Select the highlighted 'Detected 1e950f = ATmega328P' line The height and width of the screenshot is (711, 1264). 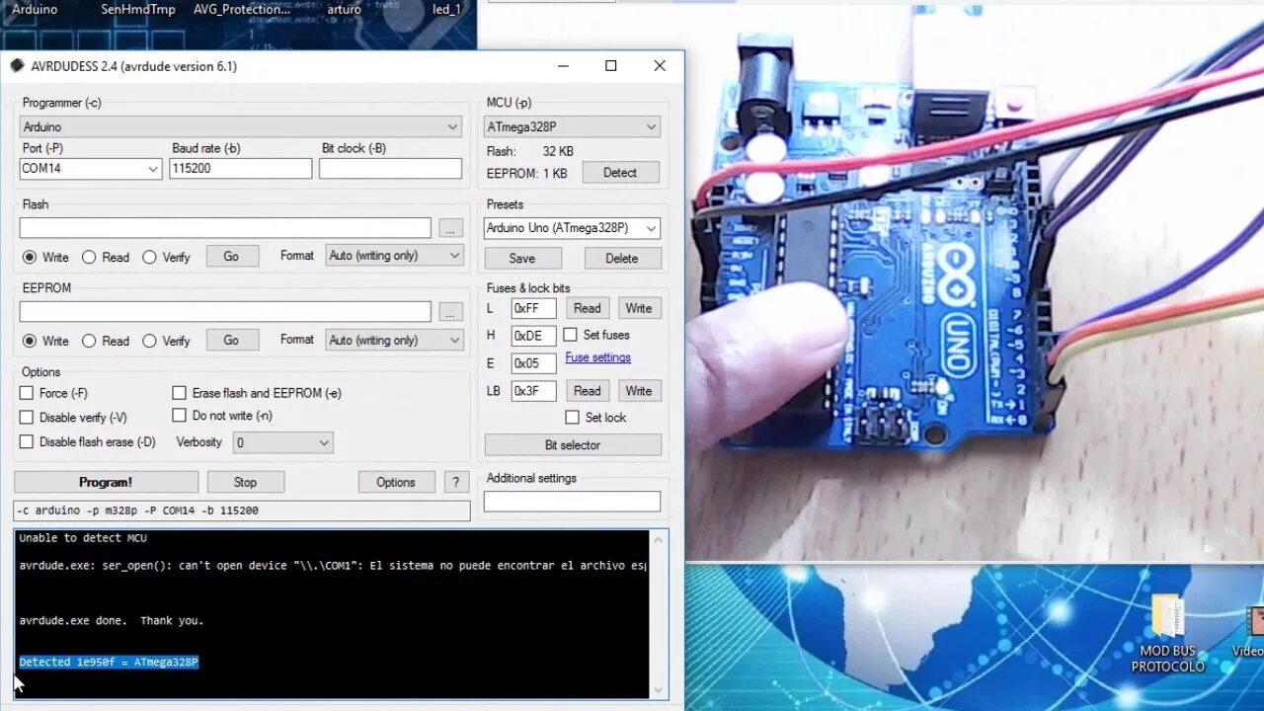tap(109, 662)
